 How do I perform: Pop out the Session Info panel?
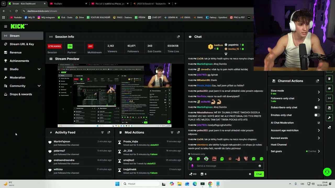[178, 37]
